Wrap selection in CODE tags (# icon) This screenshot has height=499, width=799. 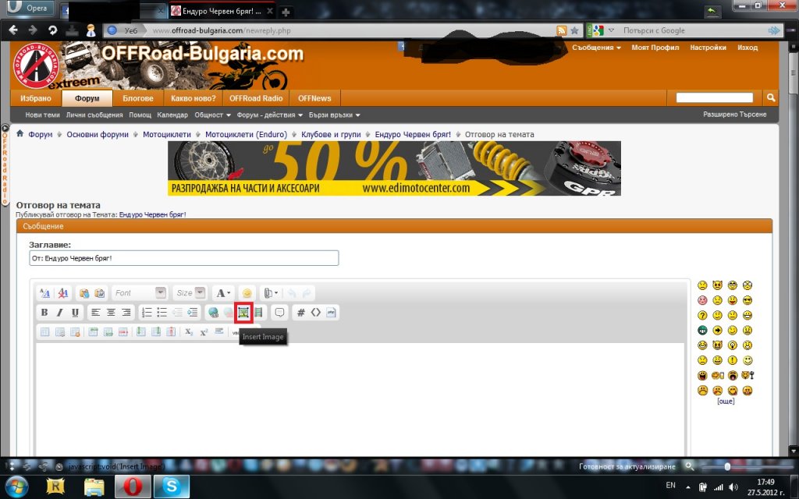pyautogui.click(x=300, y=312)
